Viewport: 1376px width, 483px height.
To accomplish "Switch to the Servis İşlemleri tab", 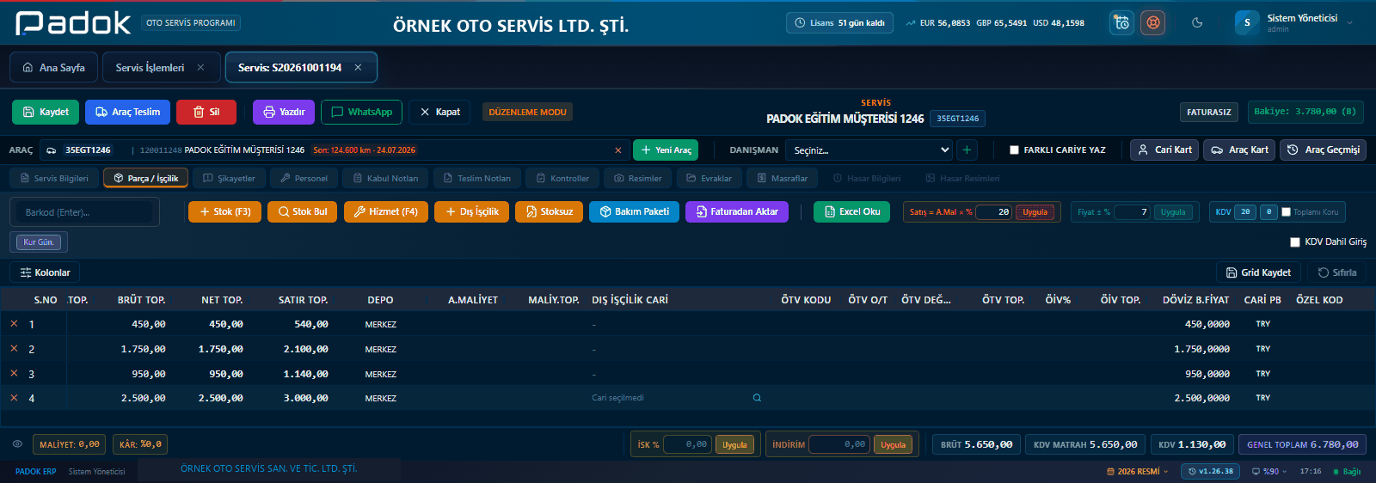I will pyautogui.click(x=150, y=67).
